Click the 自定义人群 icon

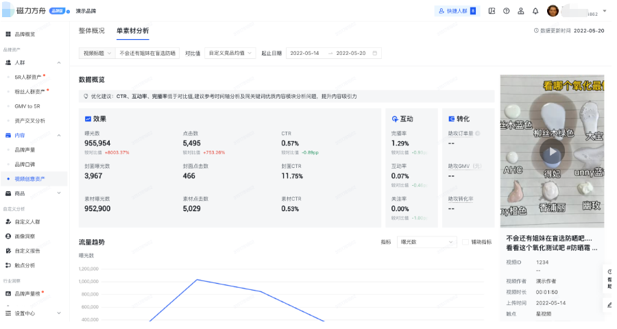pos(8,221)
